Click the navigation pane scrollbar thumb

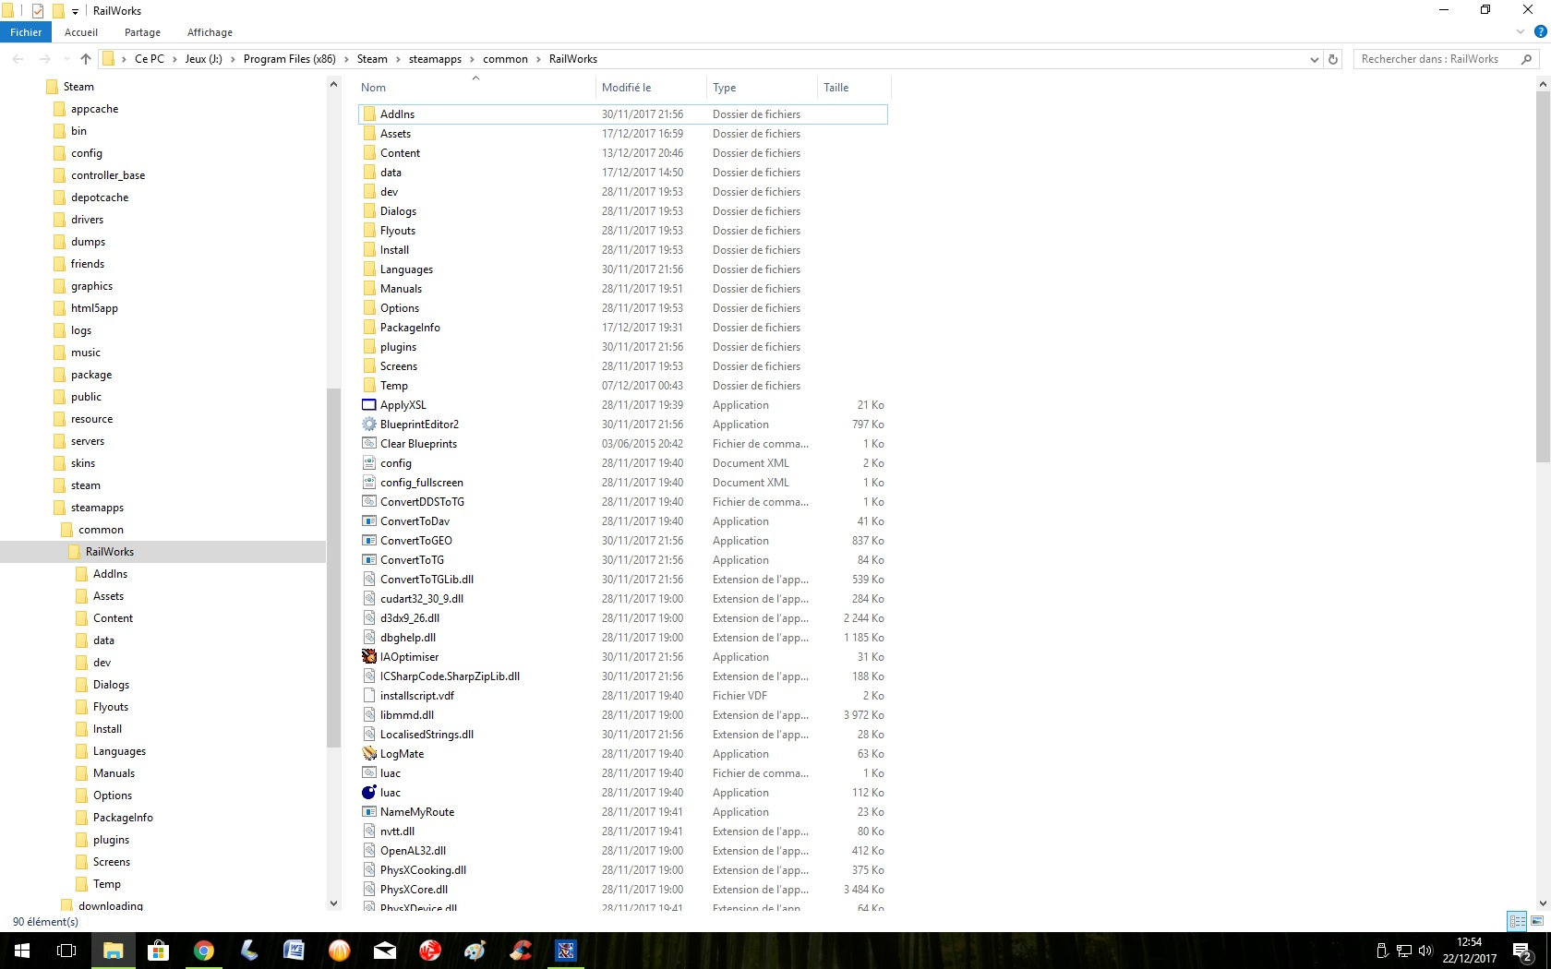click(x=334, y=568)
